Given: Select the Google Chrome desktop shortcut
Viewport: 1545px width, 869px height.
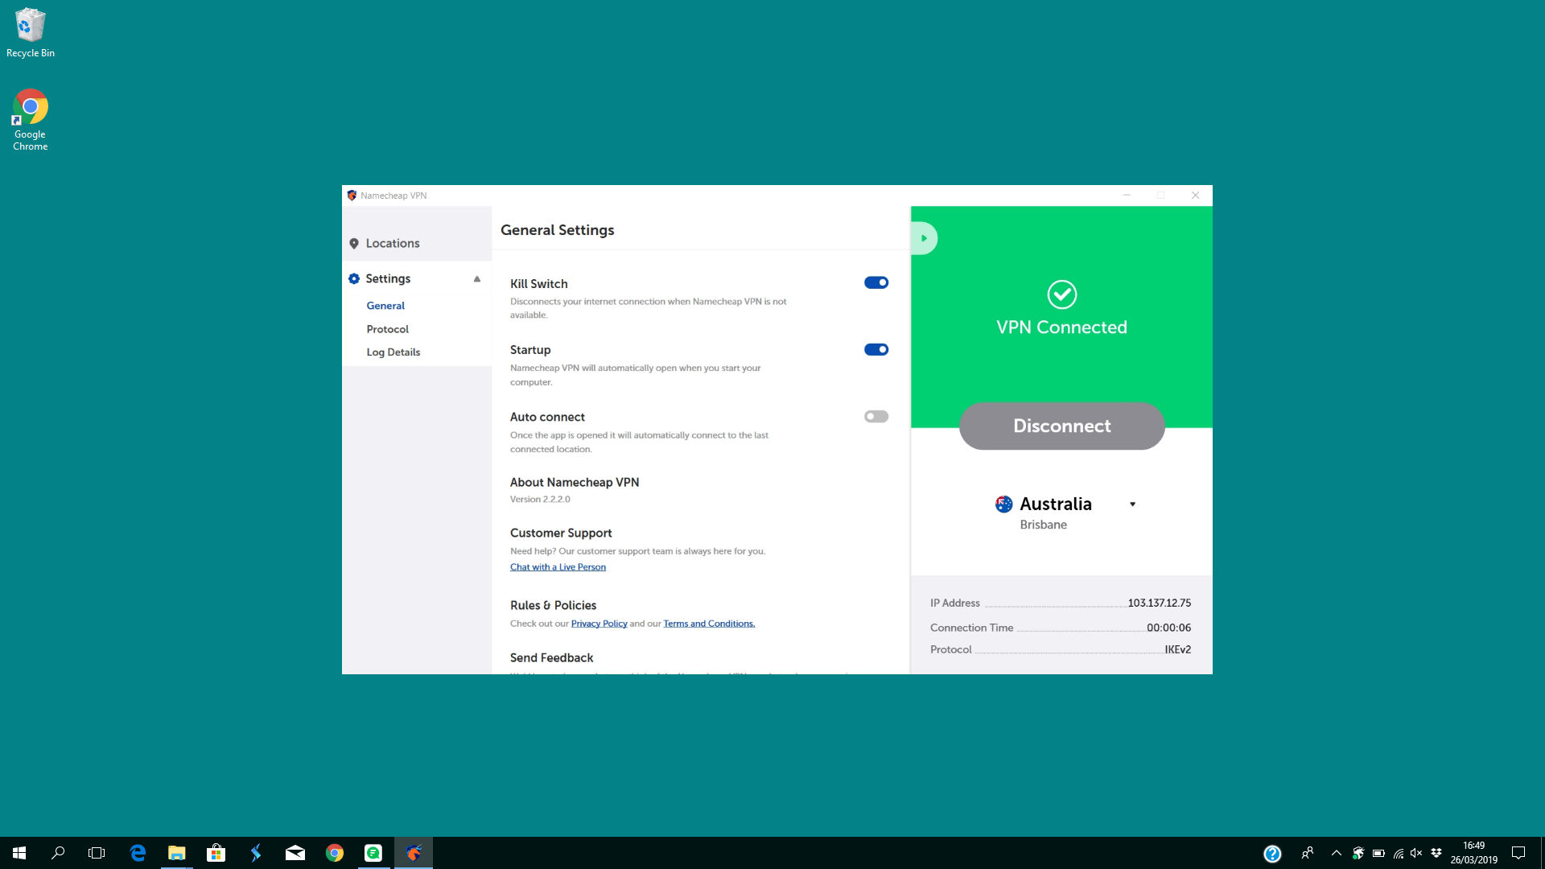Looking at the screenshot, I should 31,120.
